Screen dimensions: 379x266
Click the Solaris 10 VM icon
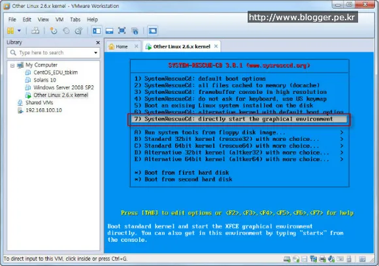click(x=28, y=80)
